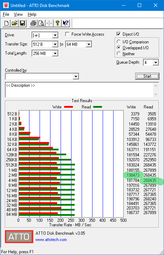The height and width of the screenshot is (255, 164).
Task: Open the Total Length dropdown
Action: pyautogui.click(x=55, y=53)
